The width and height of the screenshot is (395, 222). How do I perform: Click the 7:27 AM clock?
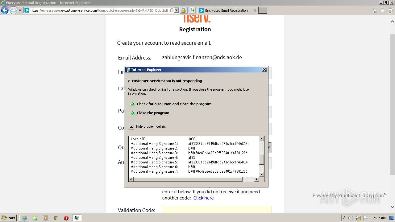pyautogui.click(x=379, y=218)
